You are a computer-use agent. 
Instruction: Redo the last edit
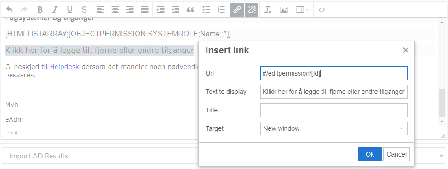pos(24,10)
